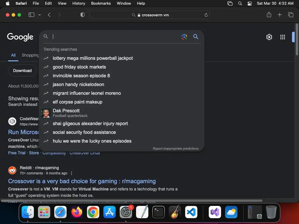This screenshot has width=299, height=224.
Task: Click the CodeWeavers favicon icon
Action: [12, 121]
